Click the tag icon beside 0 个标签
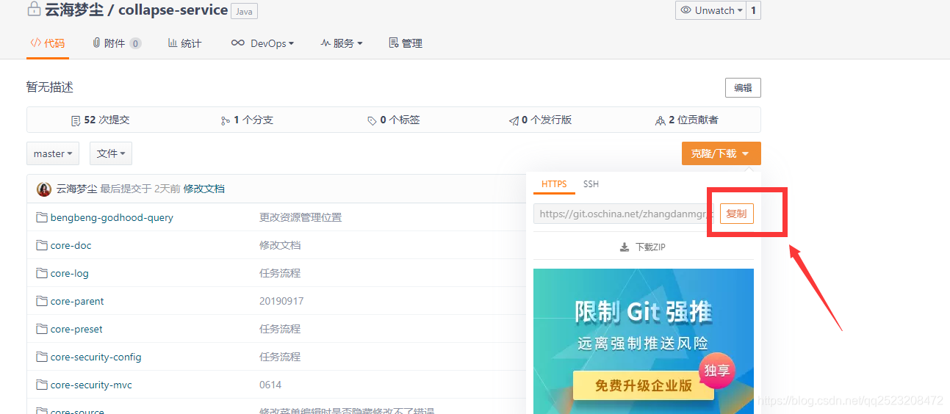This screenshot has height=414, width=950. (x=372, y=120)
